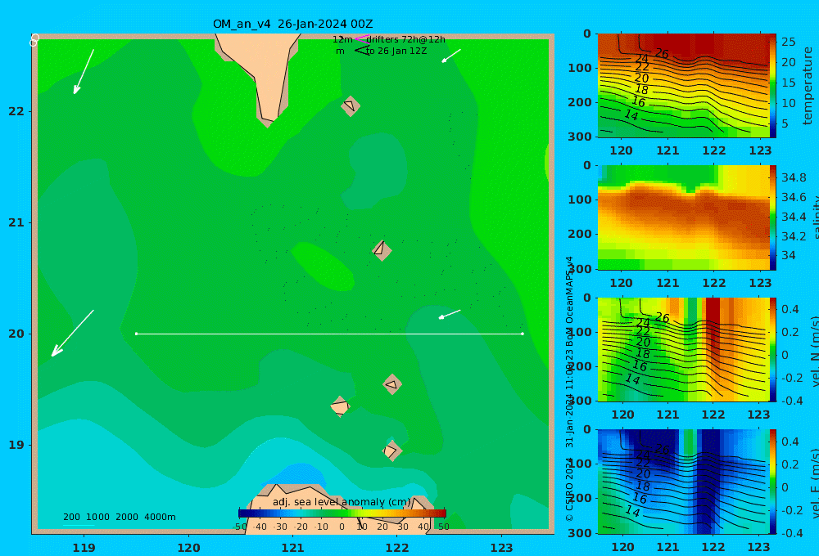Click longitude label 119 on main map
This screenshot has height=556, width=819.
[84, 548]
